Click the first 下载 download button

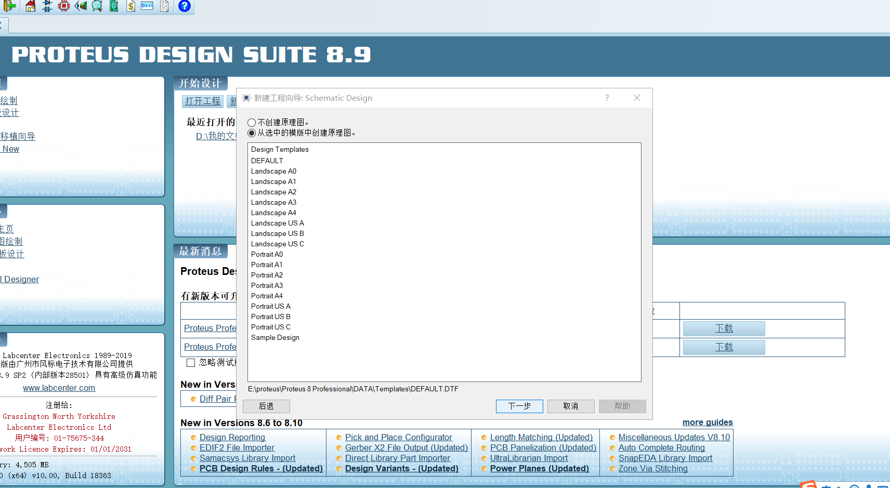724,328
